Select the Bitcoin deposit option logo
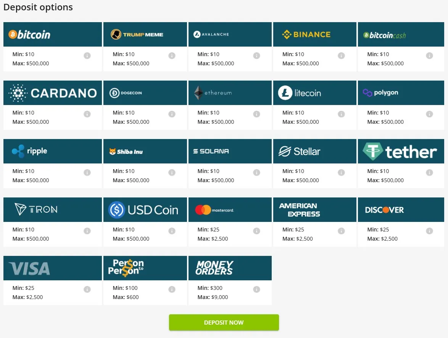448x338 pixels. tap(29, 35)
